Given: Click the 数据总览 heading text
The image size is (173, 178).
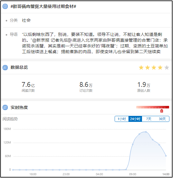Looking at the screenshot, I should pos(19,67).
